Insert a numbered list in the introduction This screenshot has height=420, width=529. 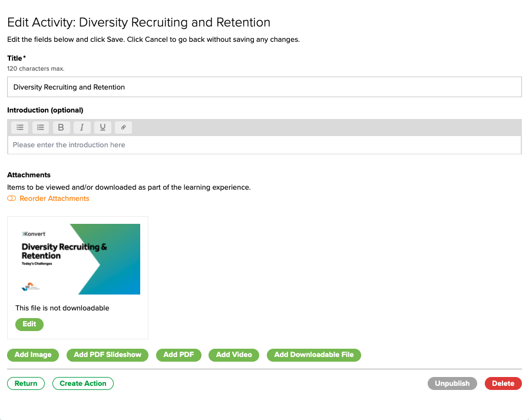click(x=41, y=127)
